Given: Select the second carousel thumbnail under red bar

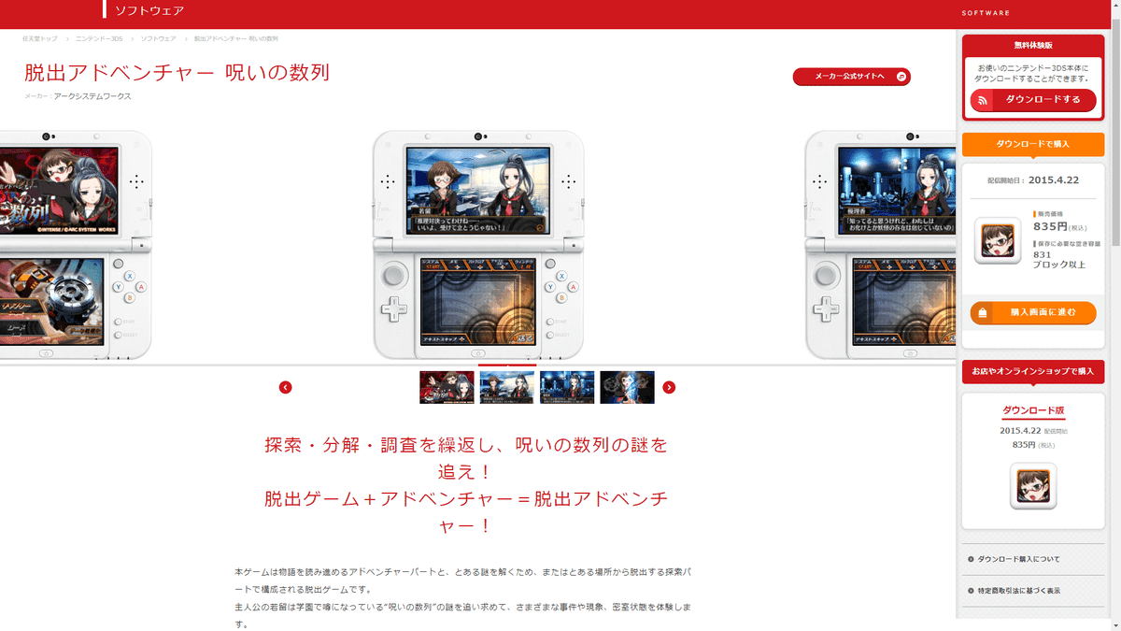Looking at the screenshot, I should coord(506,387).
